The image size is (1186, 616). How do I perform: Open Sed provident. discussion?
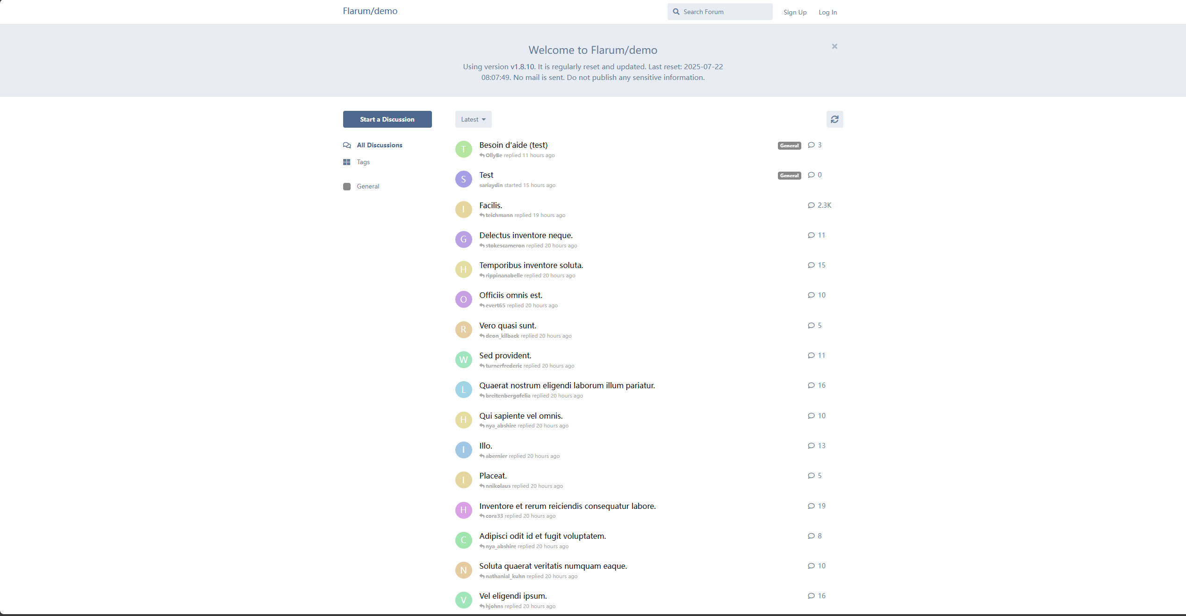click(x=505, y=355)
